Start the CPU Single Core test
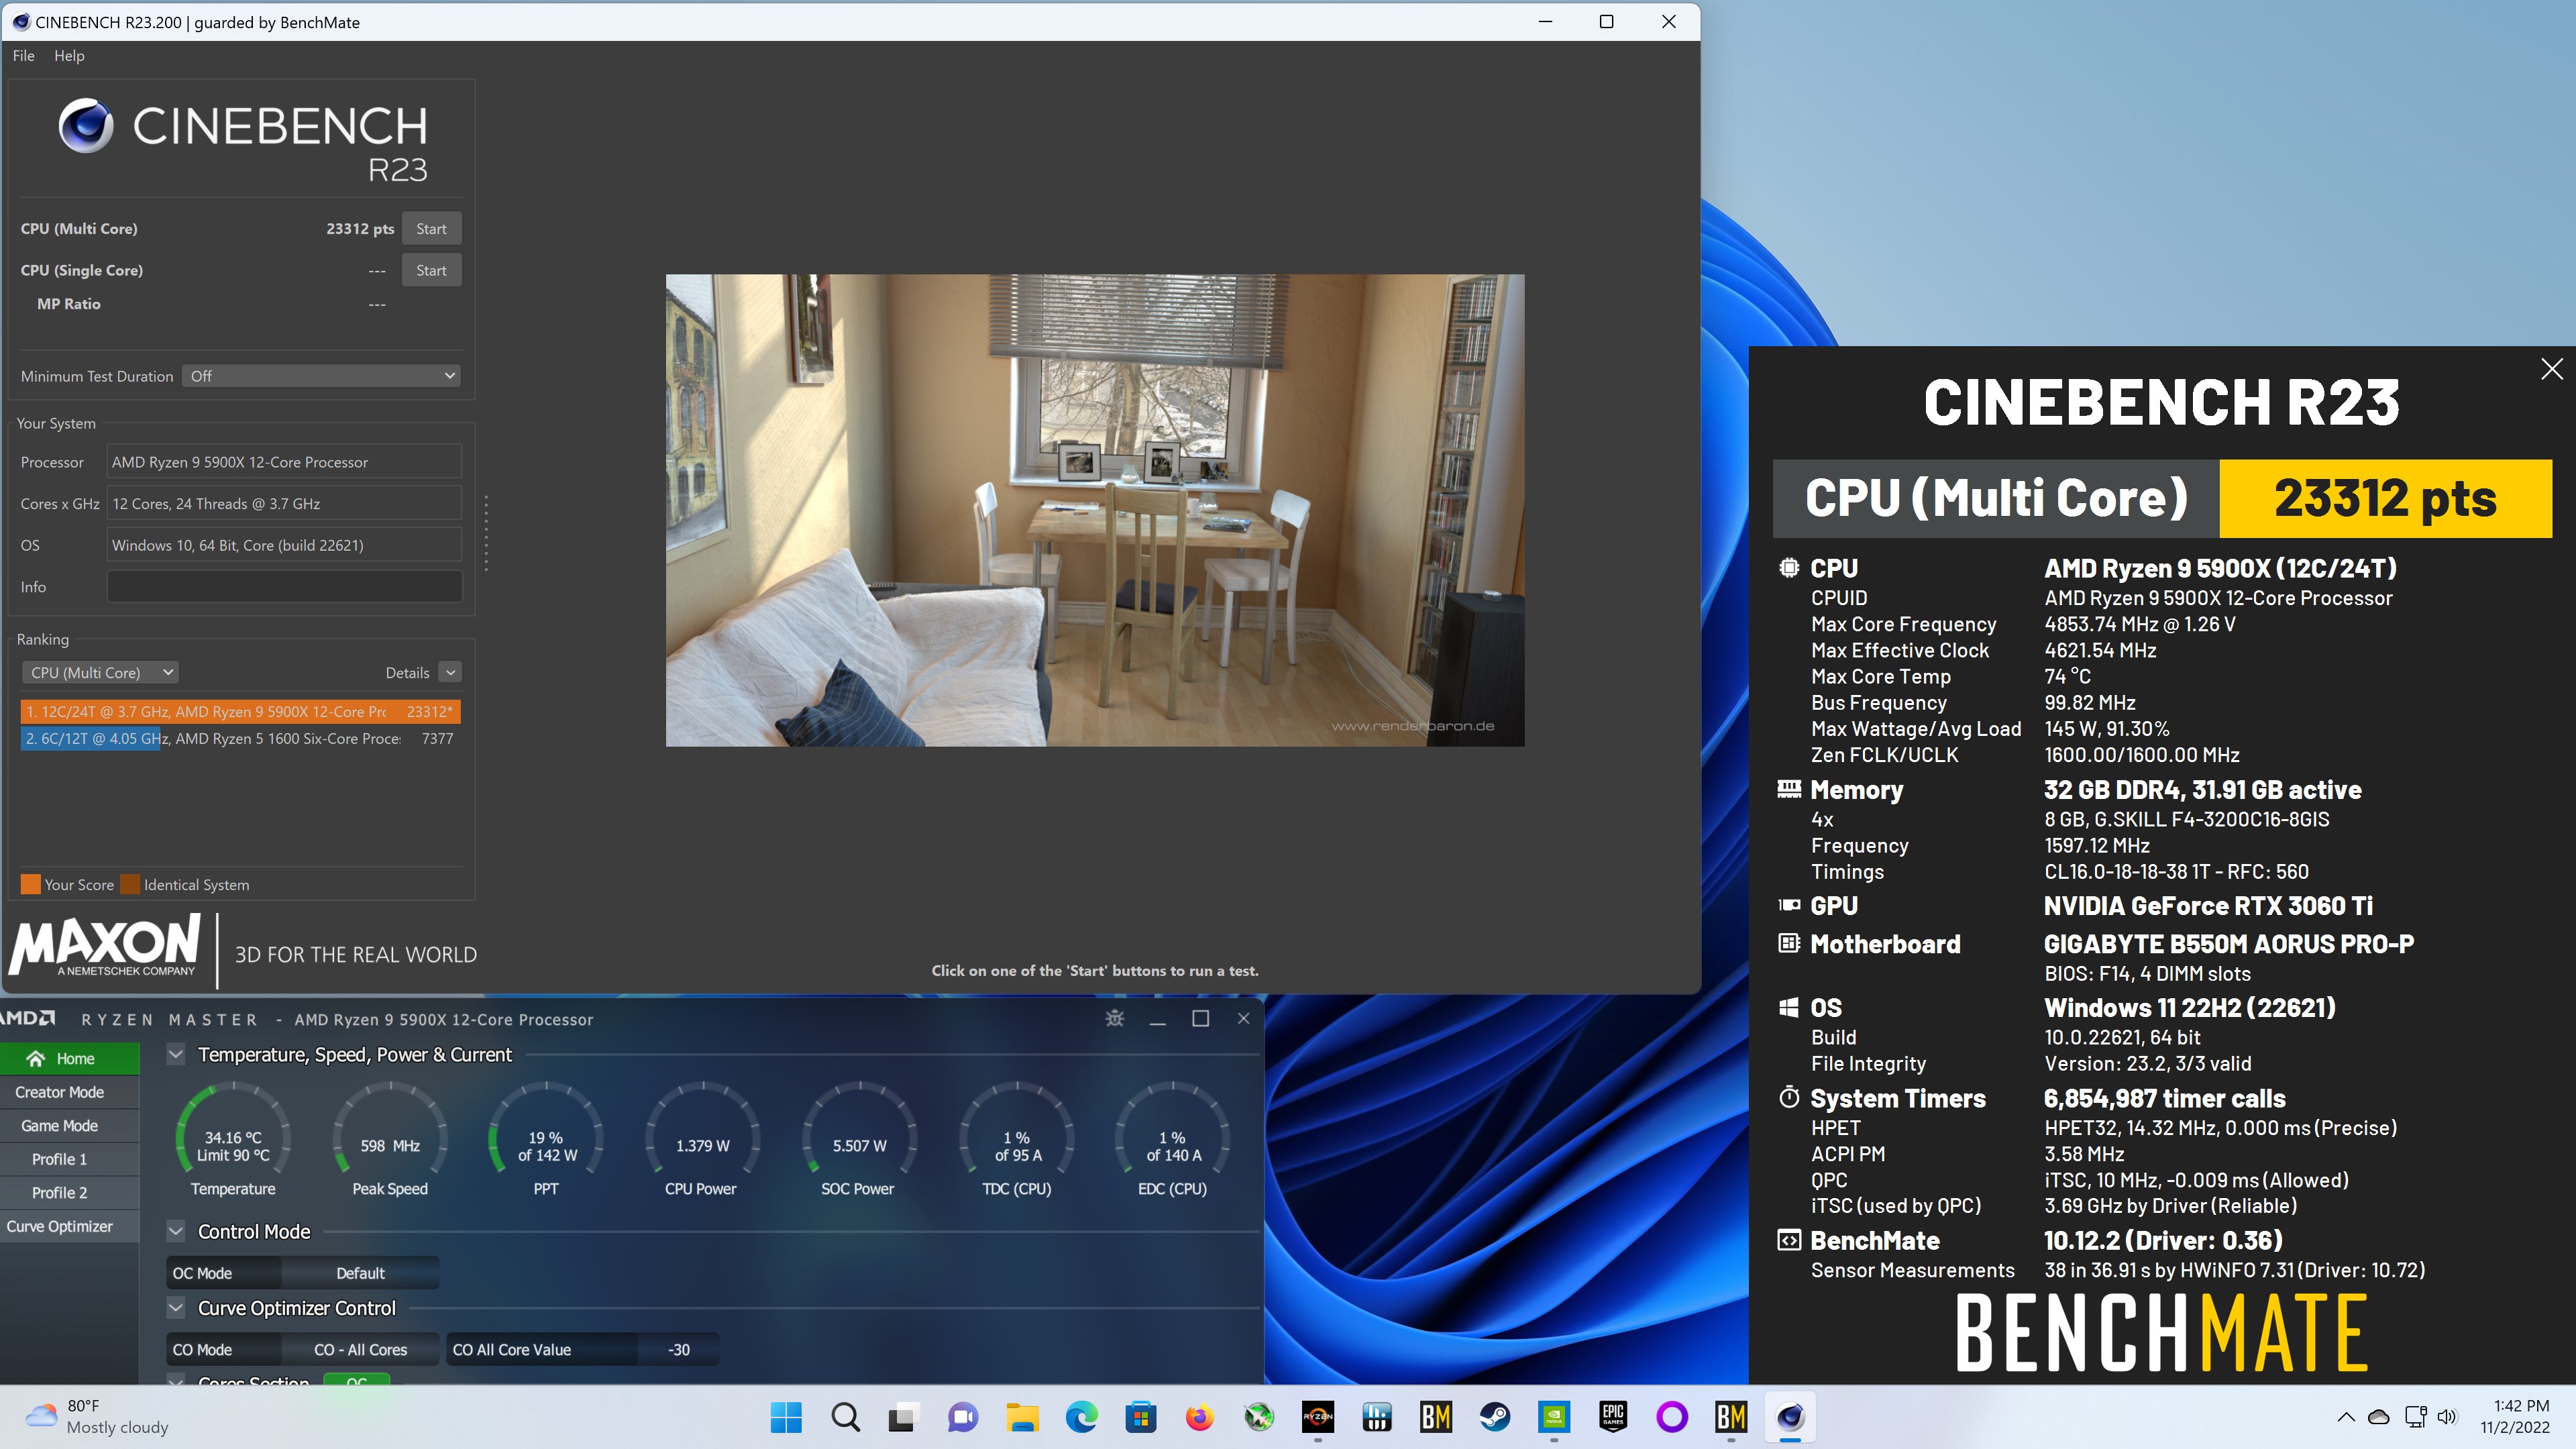 pyautogui.click(x=431, y=270)
